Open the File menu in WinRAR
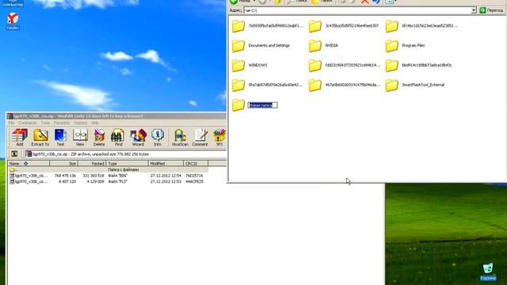The width and height of the screenshot is (507, 285). tap(11, 123)
